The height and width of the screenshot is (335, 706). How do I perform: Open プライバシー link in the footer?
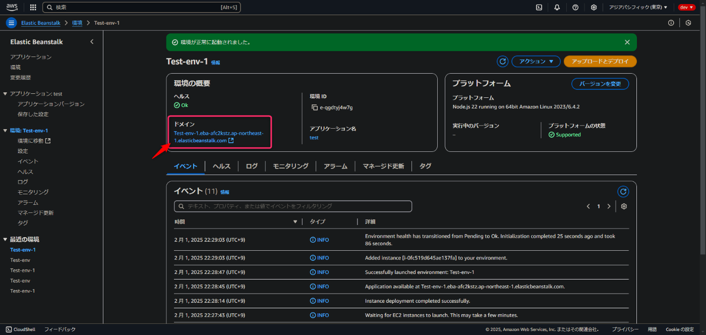pos(625,329)
